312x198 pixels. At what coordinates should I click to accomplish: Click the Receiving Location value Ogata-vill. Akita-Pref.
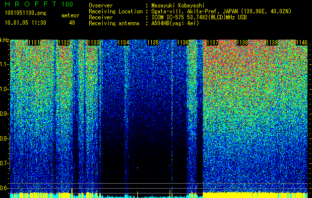coord(187,11)
